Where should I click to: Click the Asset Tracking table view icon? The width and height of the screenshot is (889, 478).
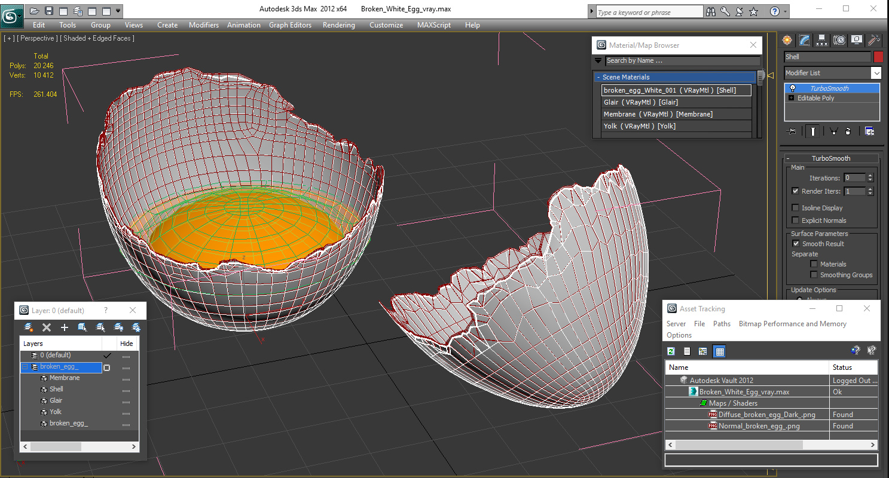[x=720, y=351]
